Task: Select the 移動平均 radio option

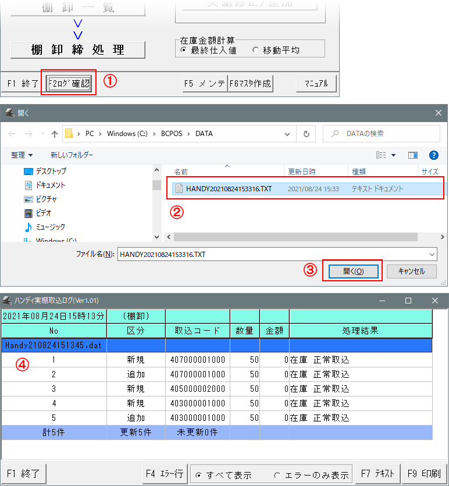Action: tap(255, 51)
